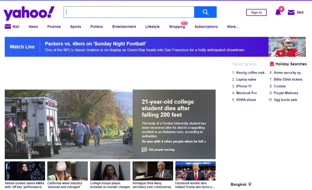The height and width of the screenshot is (190, 312).
Task: Click Selena Gomez opens AMAs caption
Action: pyautogui.click(x=24, y=185)
